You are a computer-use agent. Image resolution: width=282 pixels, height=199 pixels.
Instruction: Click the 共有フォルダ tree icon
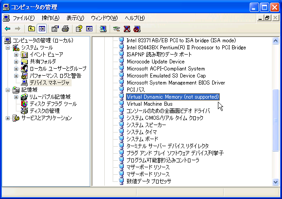pos(24,62)
